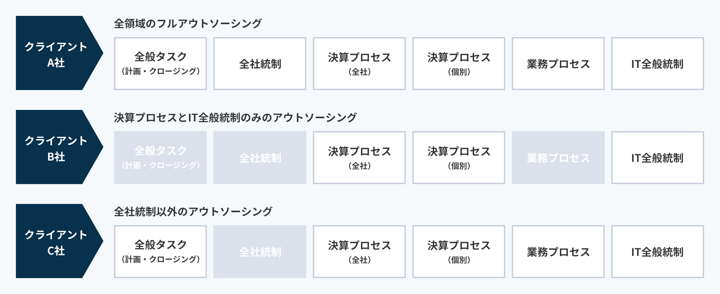Choose 業務プロセス in Client C row

558,252
